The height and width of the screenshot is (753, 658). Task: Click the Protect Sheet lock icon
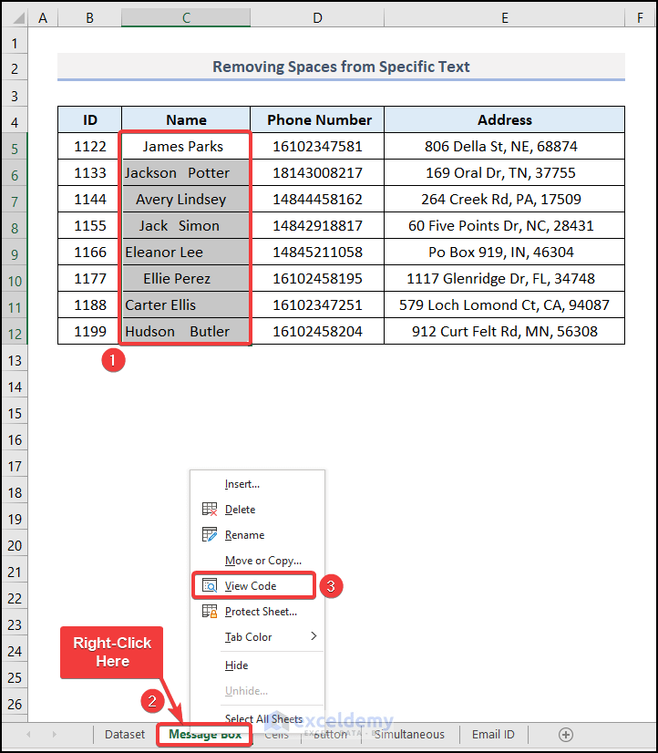[210, 611]
